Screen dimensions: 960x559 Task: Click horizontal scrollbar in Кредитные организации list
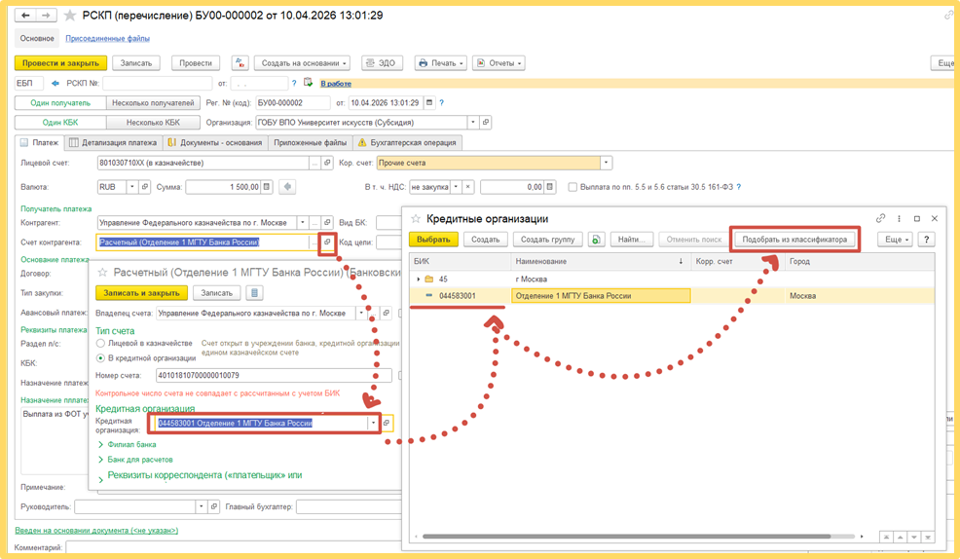(x=626, y=537)
